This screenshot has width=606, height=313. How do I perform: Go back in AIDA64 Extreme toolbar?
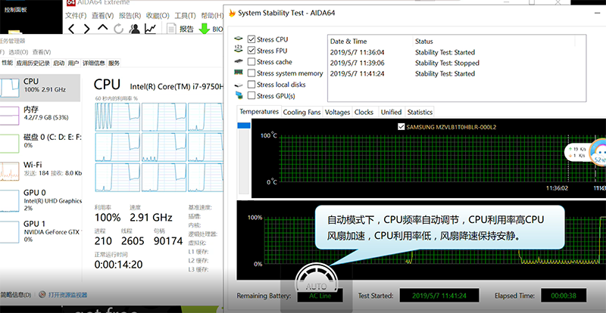[71, 29]
